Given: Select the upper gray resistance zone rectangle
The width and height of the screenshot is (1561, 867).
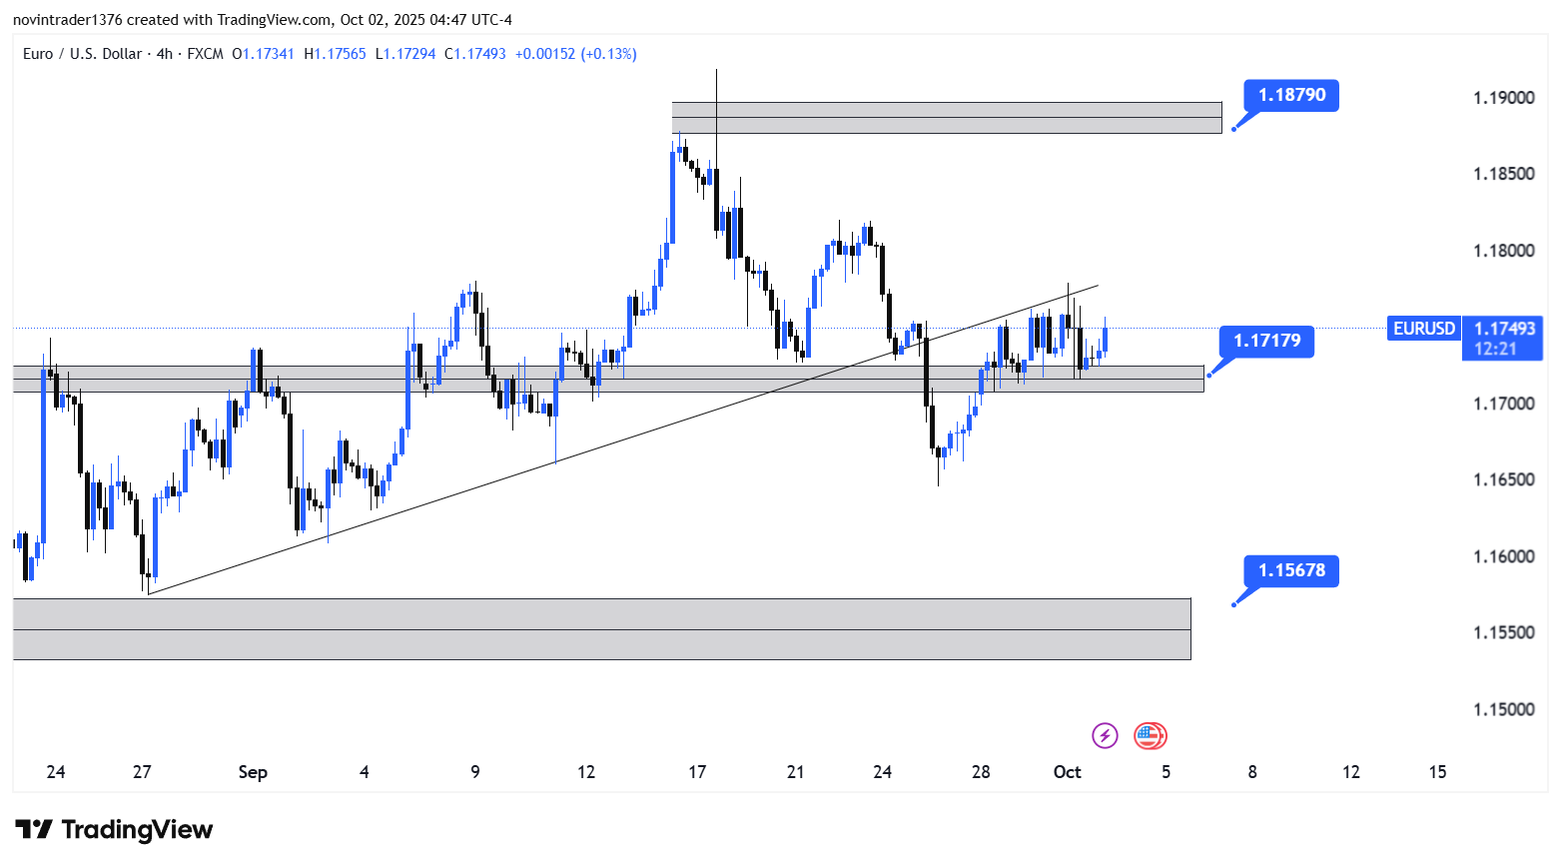Looking at the screenshot, I should [946, 118].
